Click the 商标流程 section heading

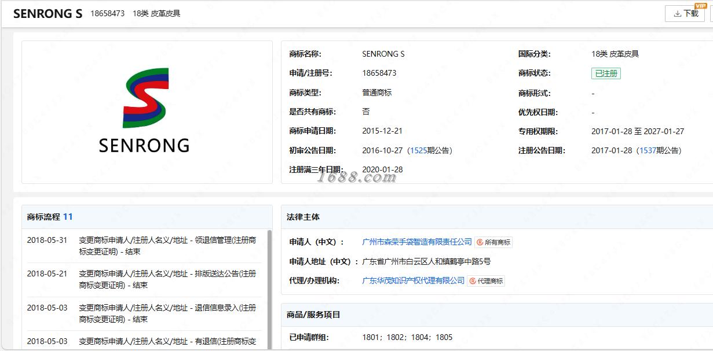coord(43,217)
